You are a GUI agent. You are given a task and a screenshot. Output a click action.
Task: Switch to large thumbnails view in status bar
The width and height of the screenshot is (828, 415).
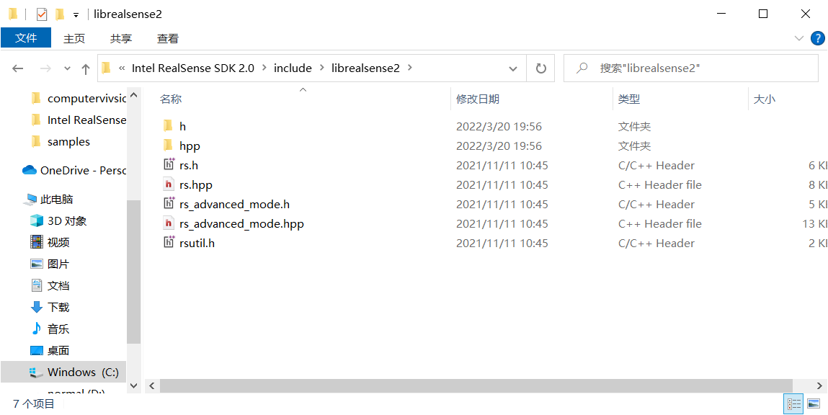tap(813, 404)
